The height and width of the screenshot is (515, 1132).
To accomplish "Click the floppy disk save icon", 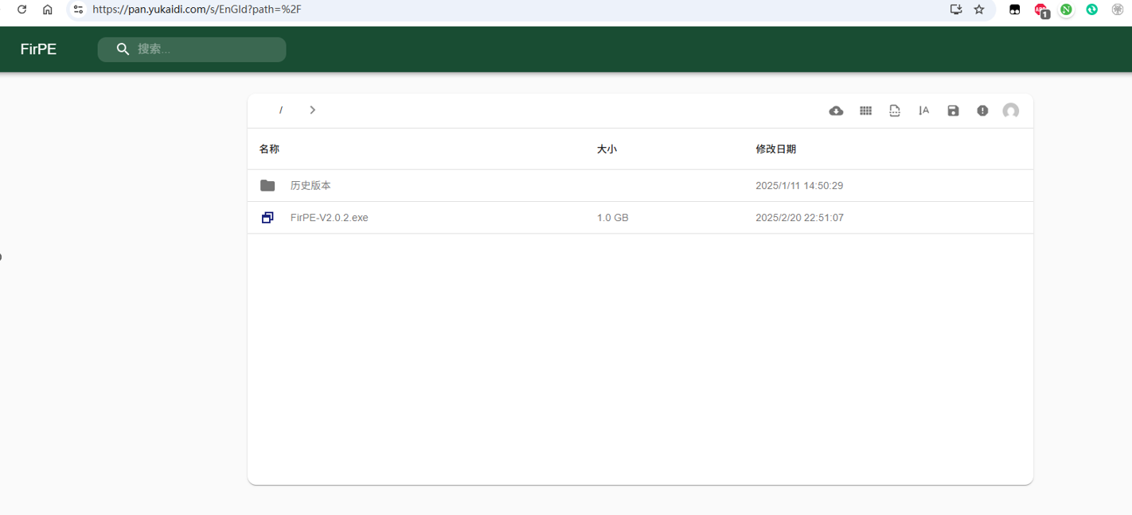I will coord(953,110).
